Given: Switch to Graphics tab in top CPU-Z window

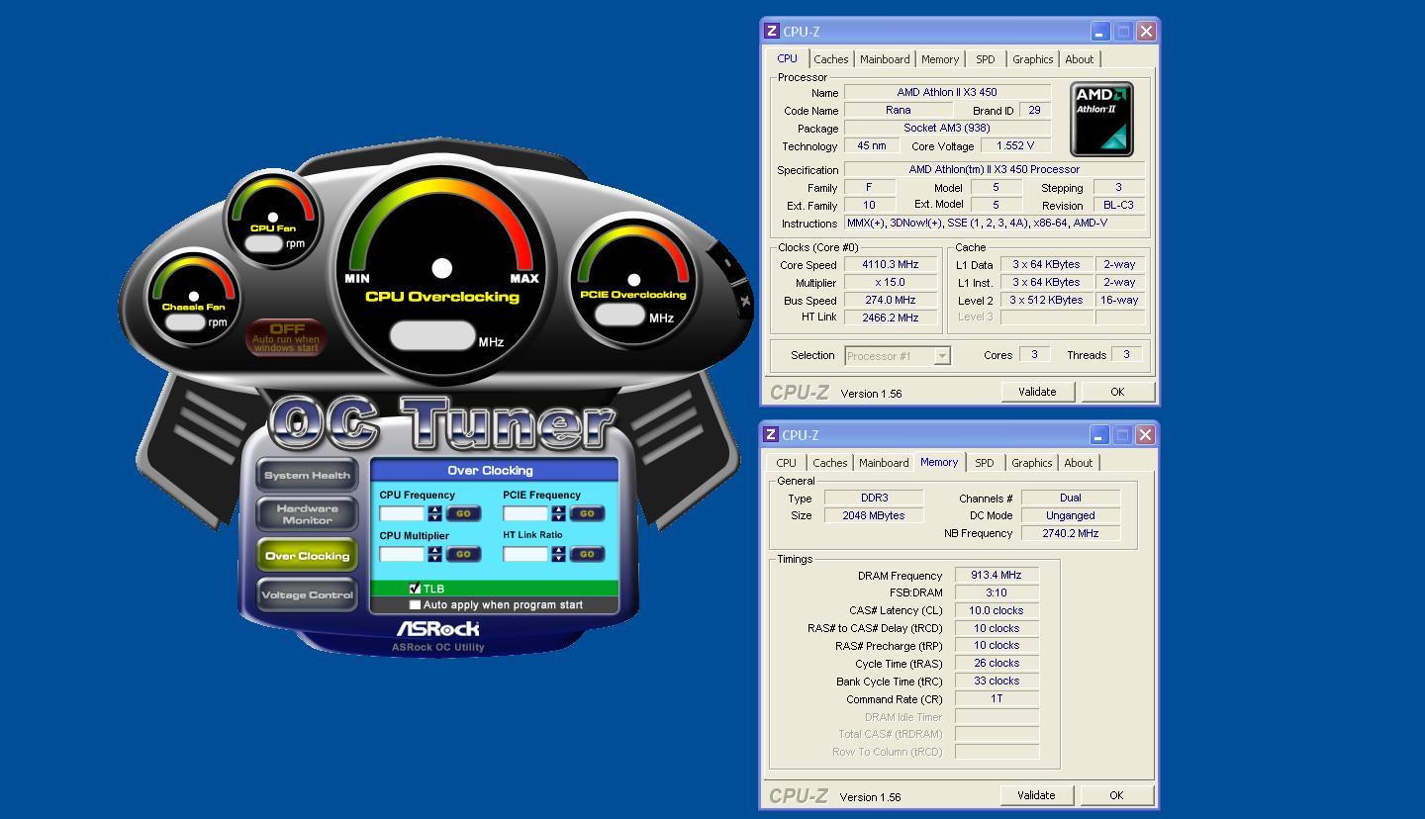Looking at the screenshot, I should pos(1032,59).
